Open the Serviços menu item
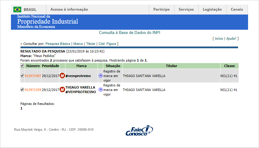 click(x=186, y=9)
